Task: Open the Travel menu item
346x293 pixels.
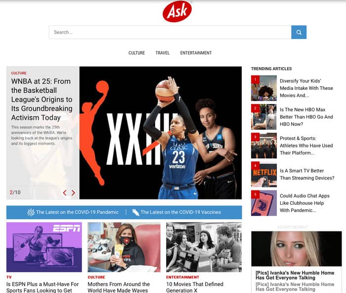Action: (162, 53)
